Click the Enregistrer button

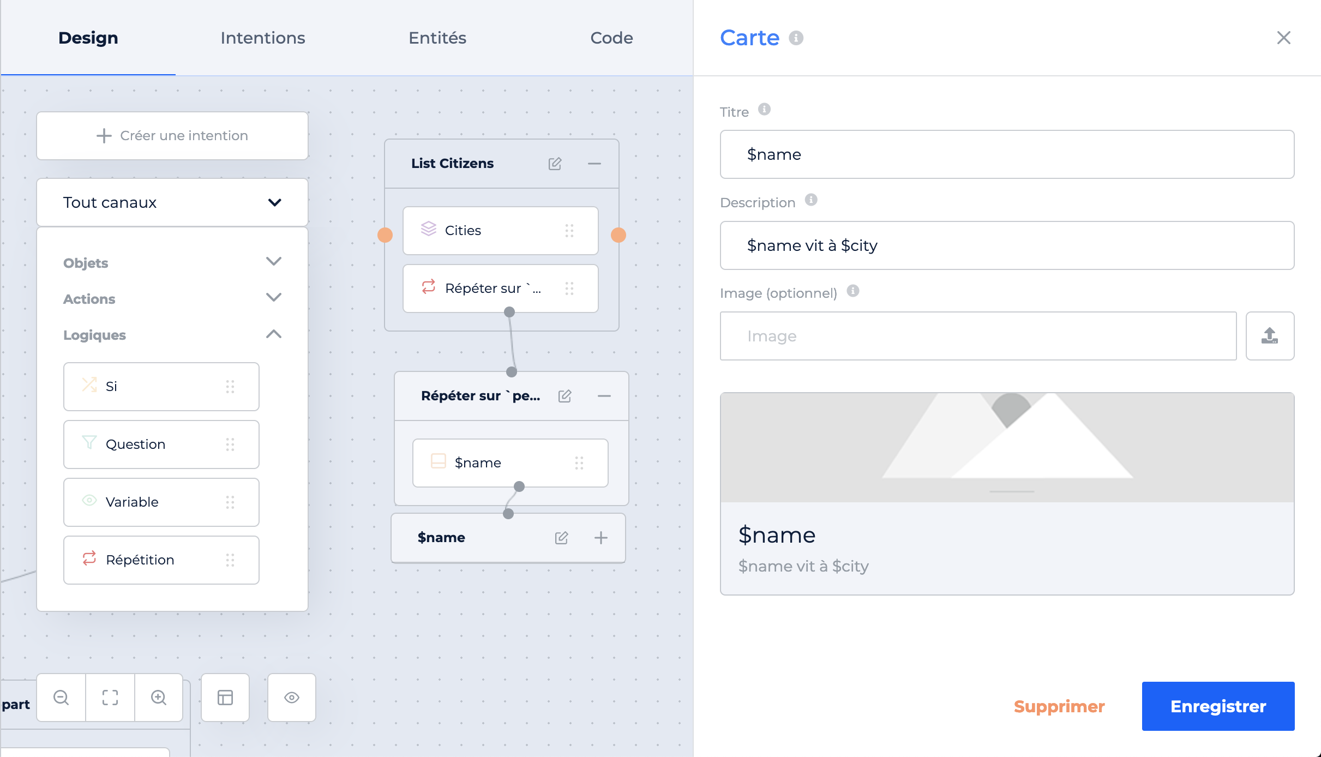[1218, 706]
